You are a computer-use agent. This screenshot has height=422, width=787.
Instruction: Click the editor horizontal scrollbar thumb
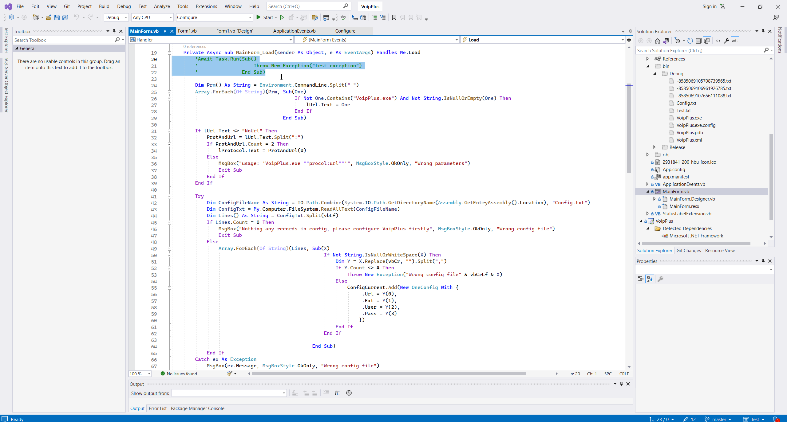[389, 374]
